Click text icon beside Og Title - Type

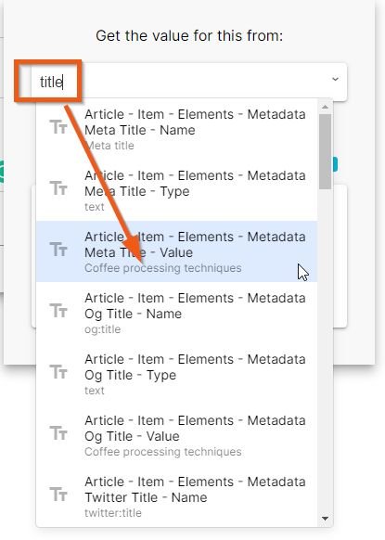(x=58, y=371)
